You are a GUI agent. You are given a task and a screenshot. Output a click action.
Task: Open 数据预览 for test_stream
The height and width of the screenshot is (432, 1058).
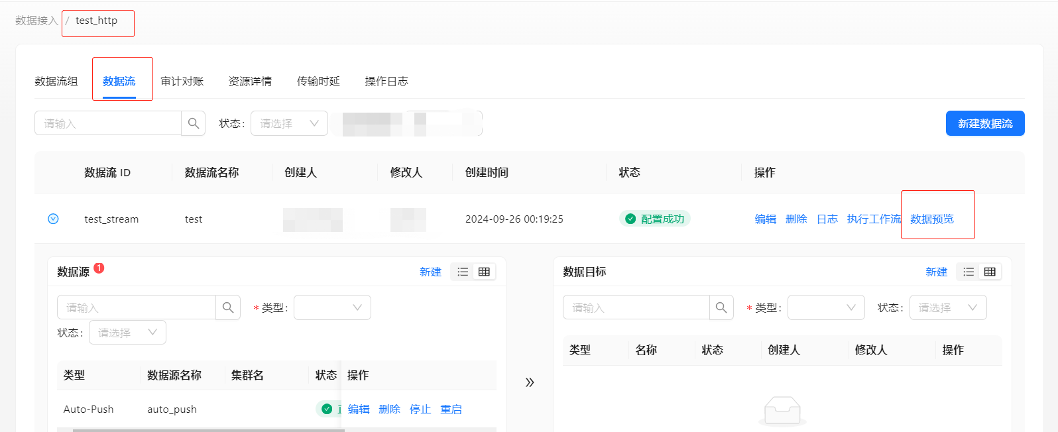coord(931,219)
